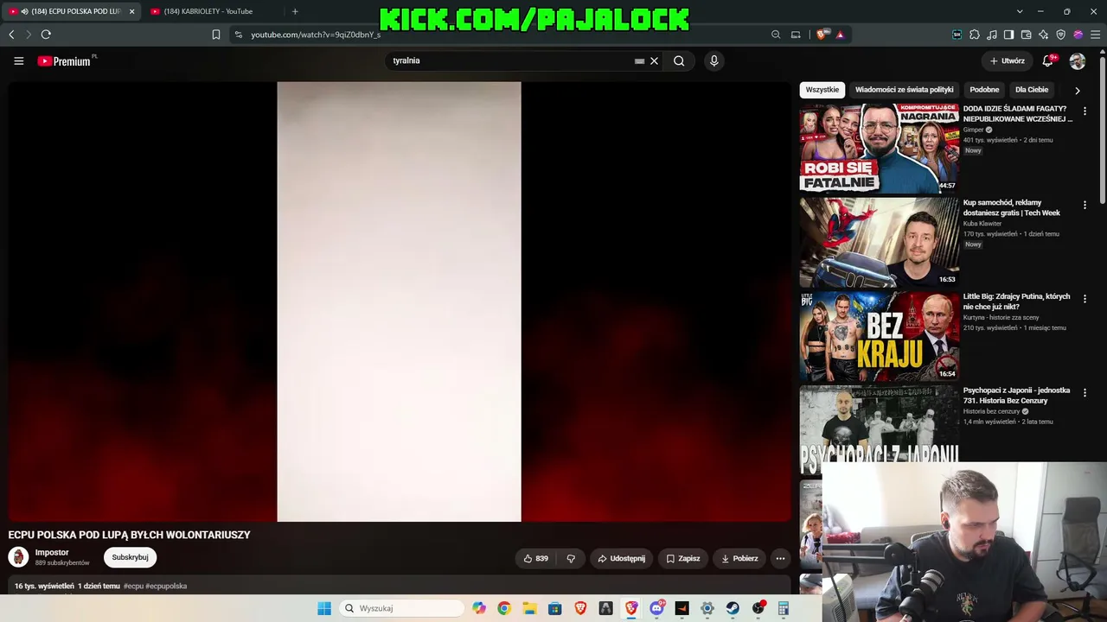1107x622 pixels.
Task: Click the Utwórz create button
Action: [1007, 60]
